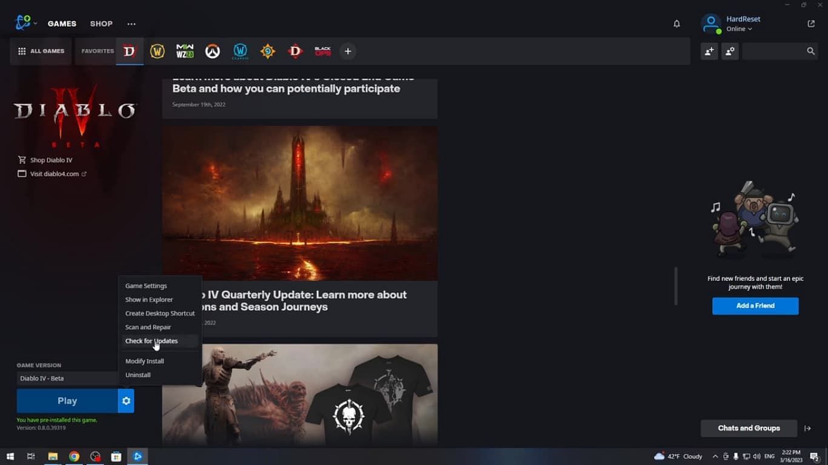828x465 pixels.
Task: Visit diablo4.com website link
Action: tap(52, 174)
